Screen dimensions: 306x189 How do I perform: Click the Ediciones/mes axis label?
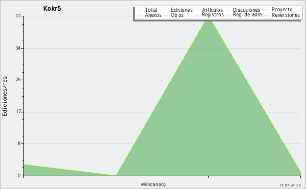pos(5,97)
